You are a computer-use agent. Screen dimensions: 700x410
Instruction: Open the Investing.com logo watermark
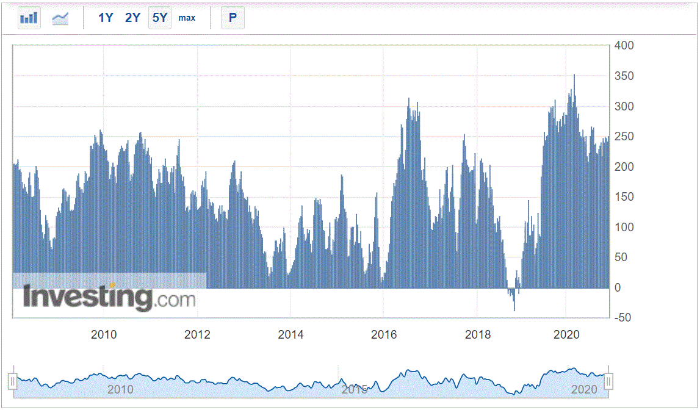coord(110,297)
